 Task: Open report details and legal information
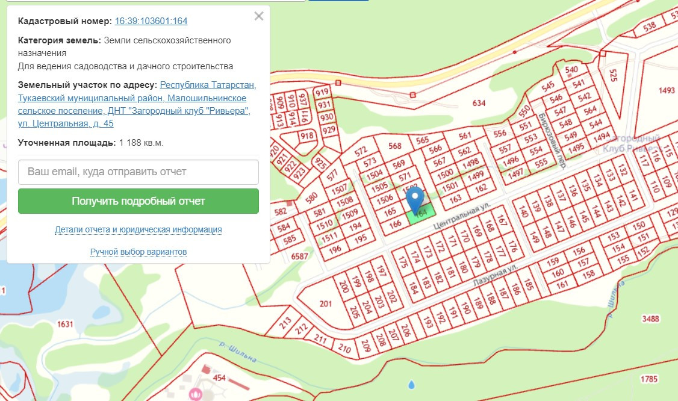tap(138, 229)
